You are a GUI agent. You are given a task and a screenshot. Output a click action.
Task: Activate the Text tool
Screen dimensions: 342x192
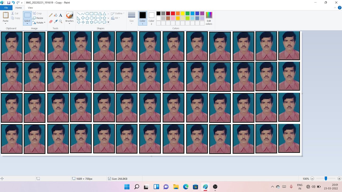61,15
